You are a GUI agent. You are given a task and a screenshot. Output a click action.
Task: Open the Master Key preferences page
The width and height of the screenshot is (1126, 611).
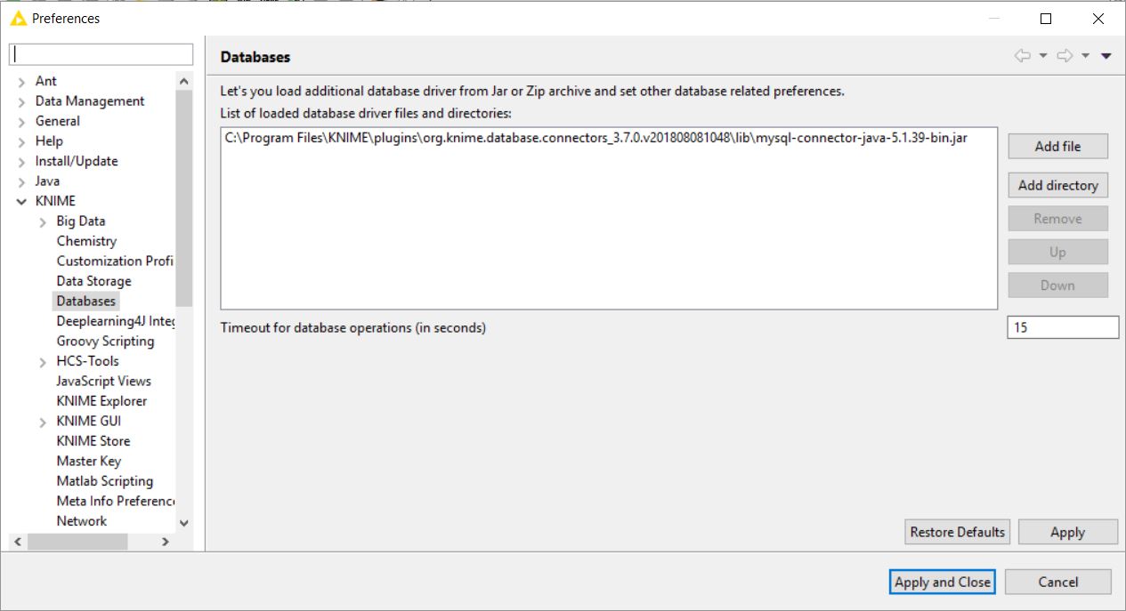coord(88,461)
